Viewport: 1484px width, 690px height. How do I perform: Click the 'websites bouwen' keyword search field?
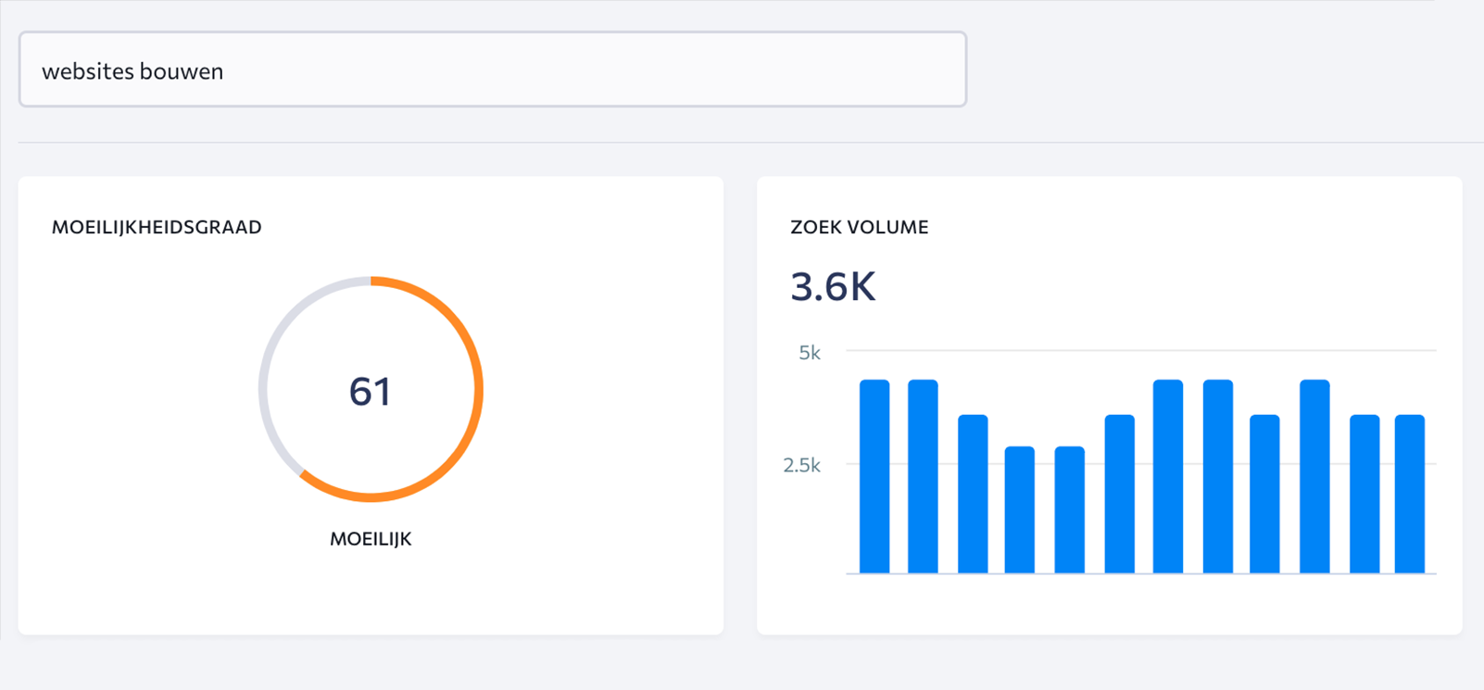pyautogui.click(x=493, y=69)
